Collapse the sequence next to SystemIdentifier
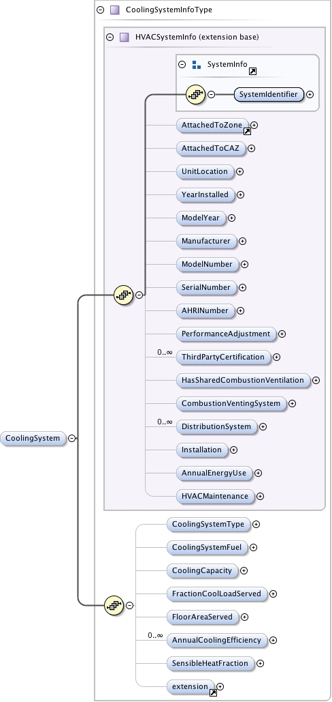This screenshot has height=702, width=332. (212, 94)
